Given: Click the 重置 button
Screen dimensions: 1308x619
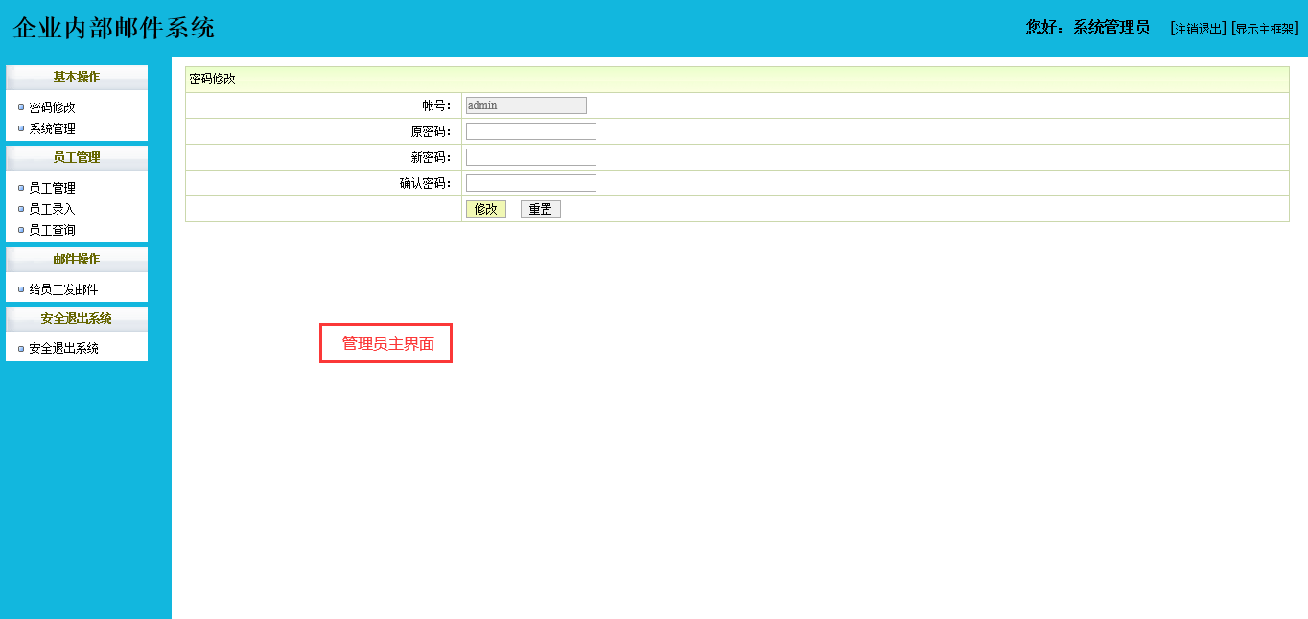Looking at the screenshot, I should (541, 209).
